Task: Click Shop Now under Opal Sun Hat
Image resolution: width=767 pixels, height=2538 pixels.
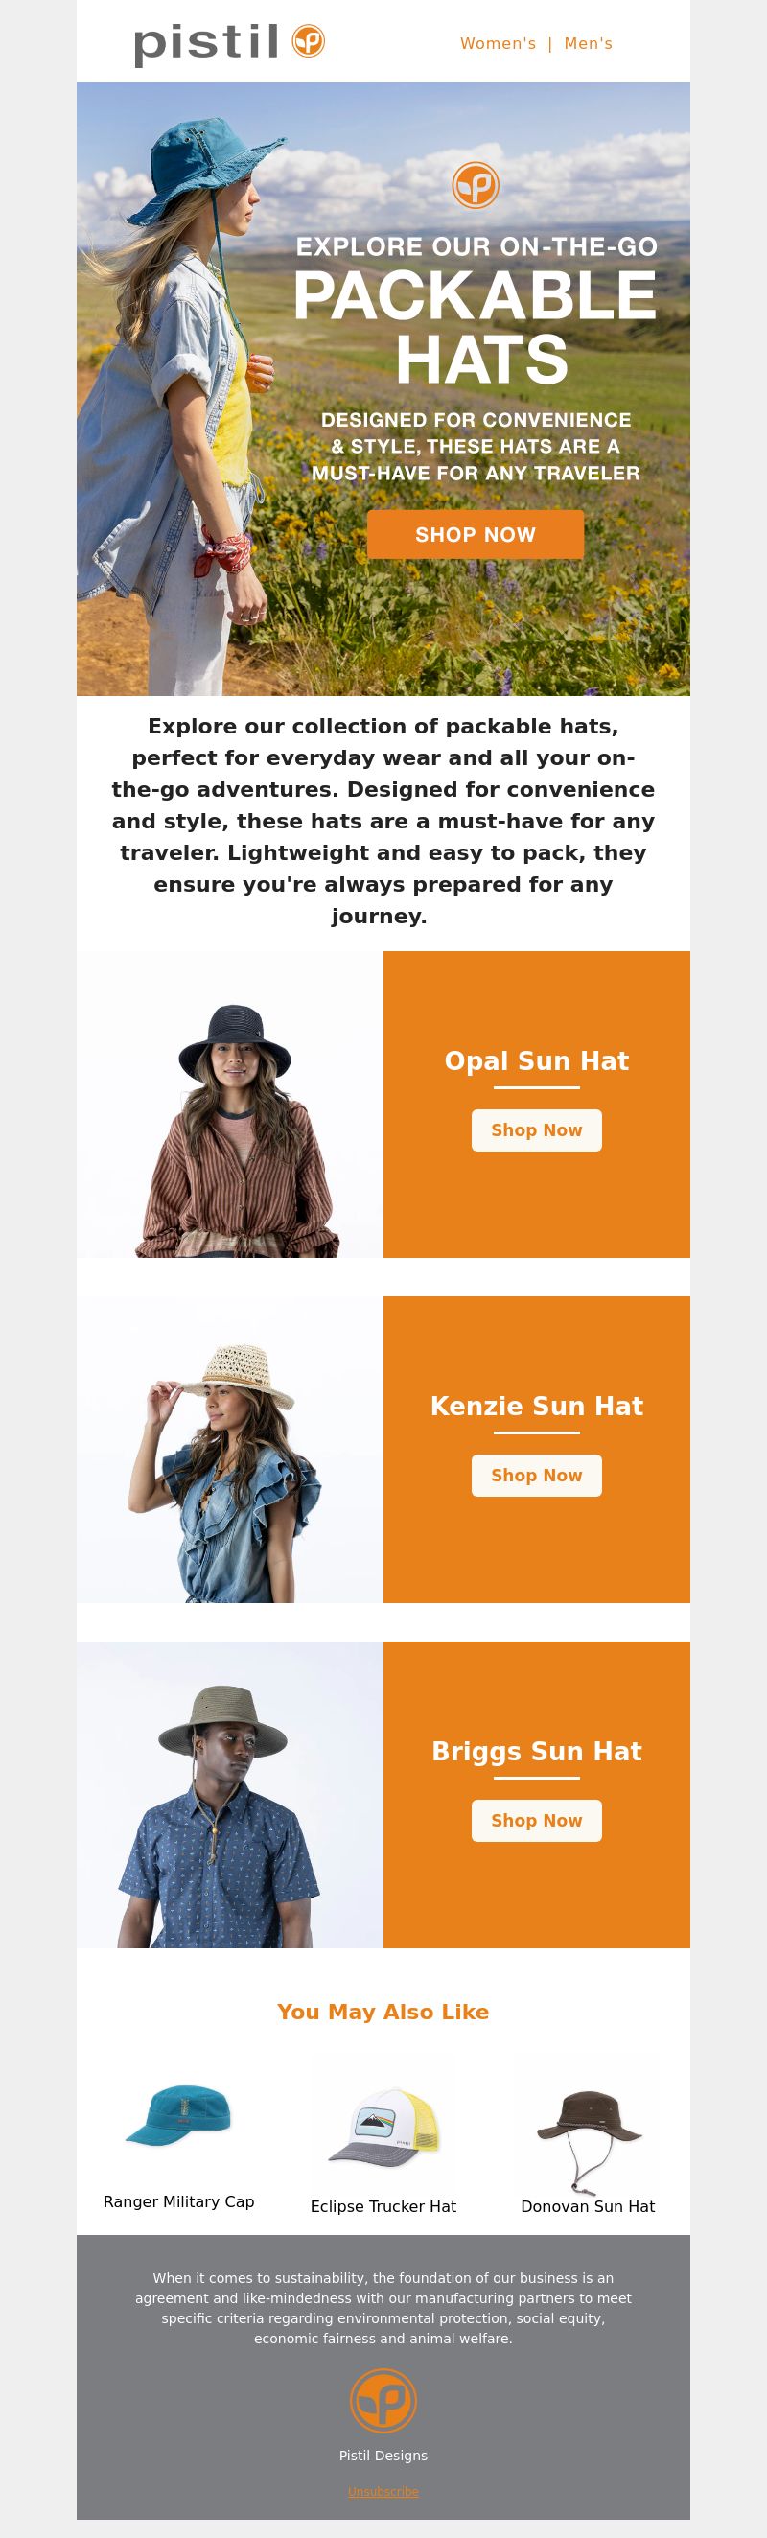Action: (537, 1130)
